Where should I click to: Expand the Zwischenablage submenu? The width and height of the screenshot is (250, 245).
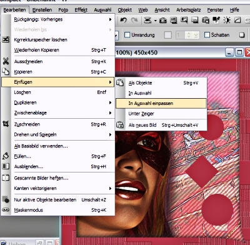(x=110, y=112)
